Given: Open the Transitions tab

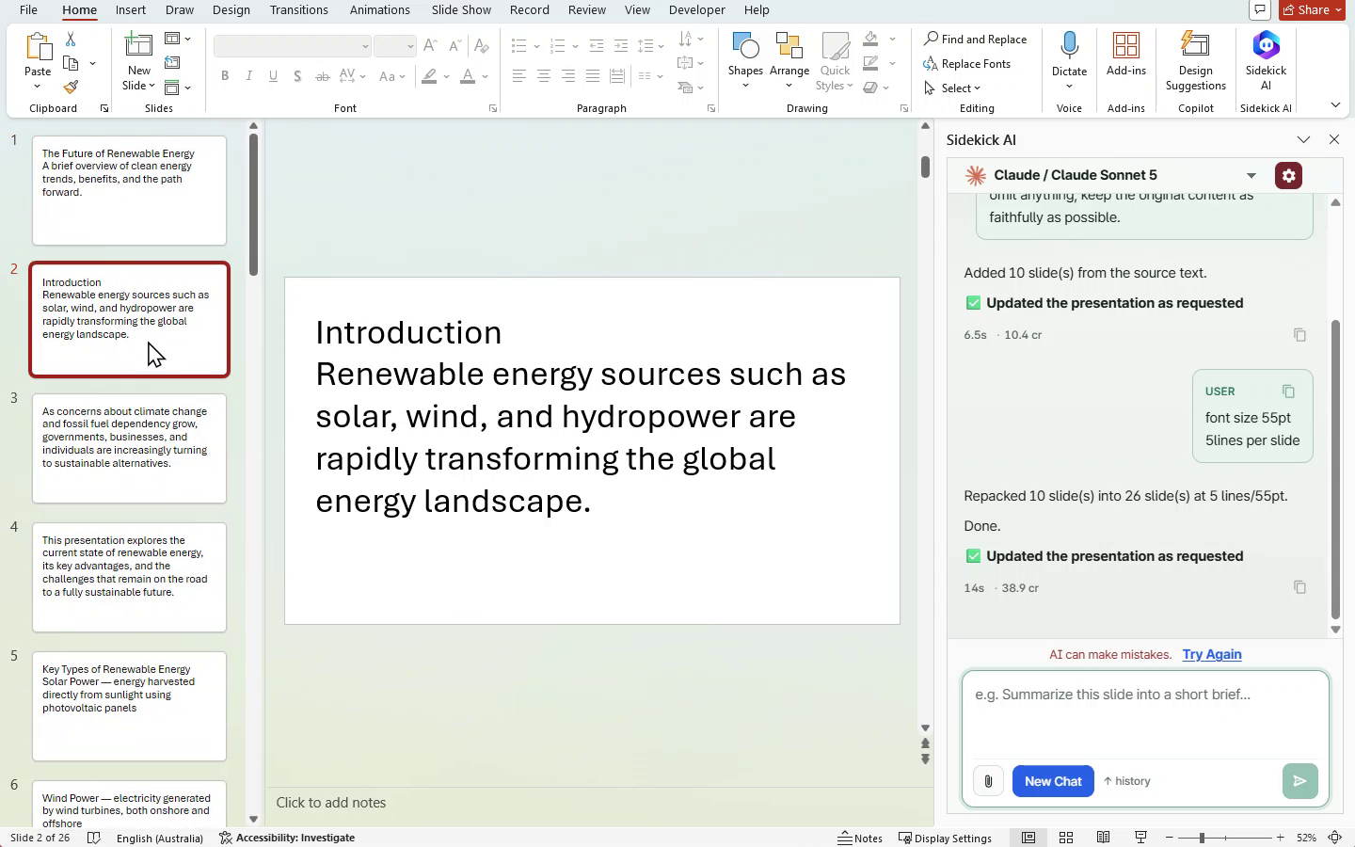Looking at the screenshot, I should pos(298,10).
